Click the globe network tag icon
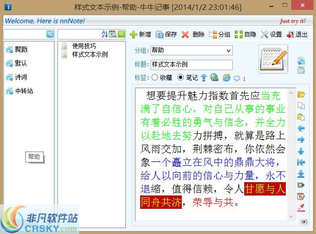Screen dimensions: 316x234 (214, 78)
